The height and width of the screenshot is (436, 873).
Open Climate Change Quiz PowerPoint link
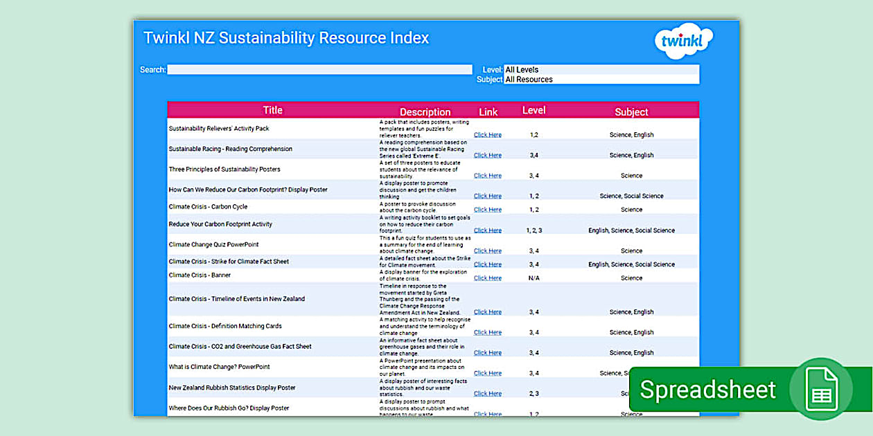click(487, 250)
